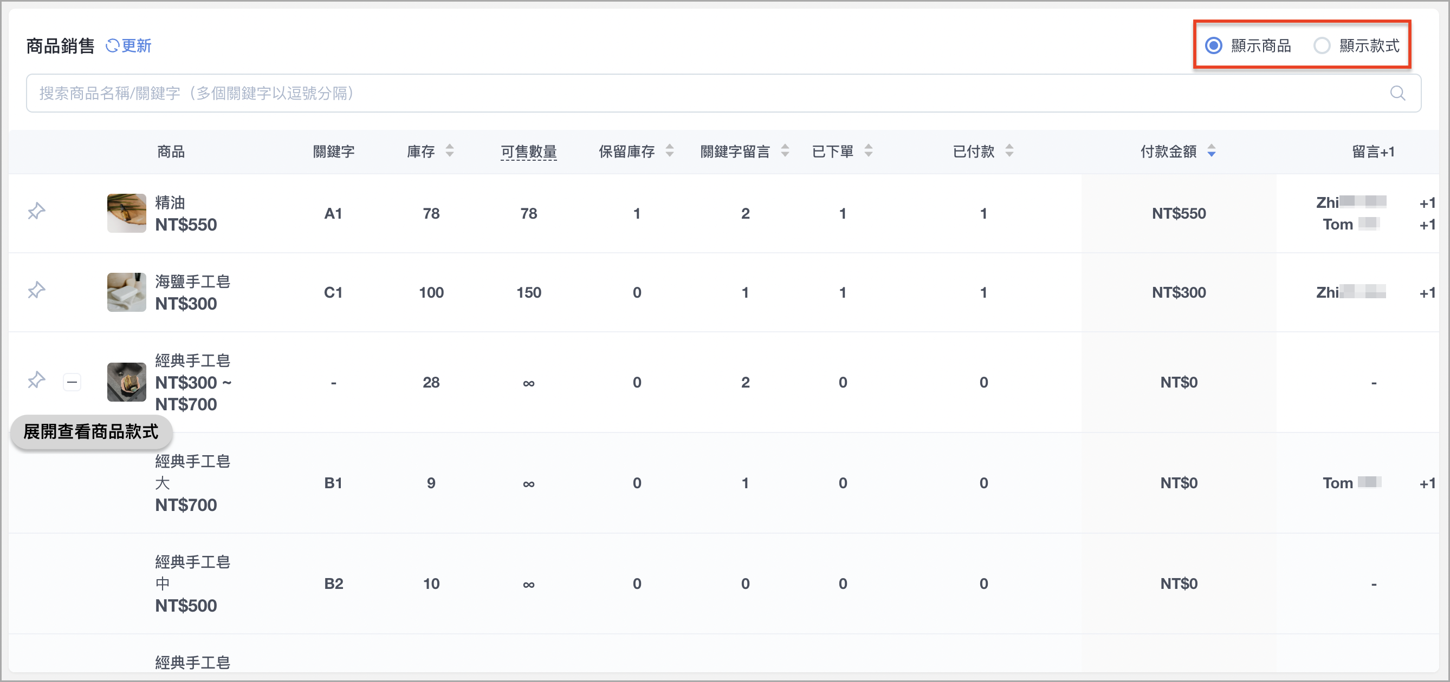The height and width of the screenshot is (682, 1450).
Task: Click the NT$300 payment amount
Action: tap(1179, 292)
